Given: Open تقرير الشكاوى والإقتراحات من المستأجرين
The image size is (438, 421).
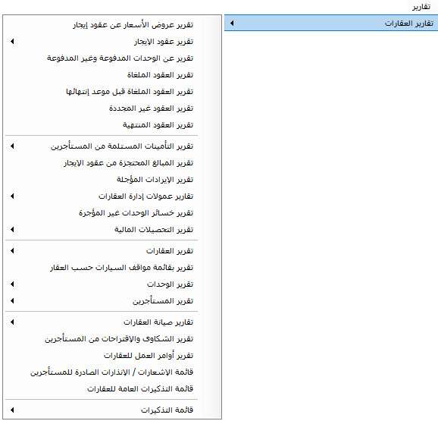Looking at the screenshot, I should [119, 339].
